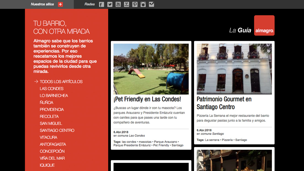Select Providencia in the sidebar menu
This screenshot has height=171, width=304.
52,109
